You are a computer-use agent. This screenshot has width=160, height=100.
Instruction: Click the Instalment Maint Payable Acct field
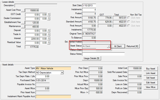point(53,97)
